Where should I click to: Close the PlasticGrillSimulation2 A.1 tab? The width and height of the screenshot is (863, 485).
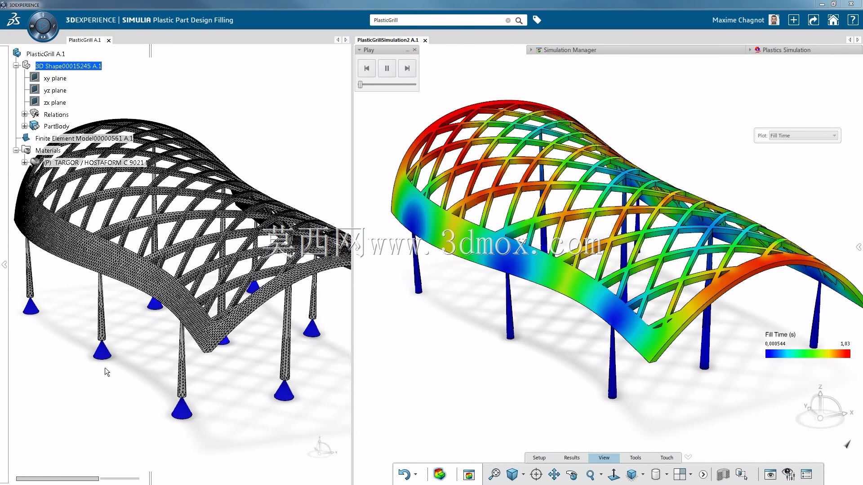click(x=425, y=40)
